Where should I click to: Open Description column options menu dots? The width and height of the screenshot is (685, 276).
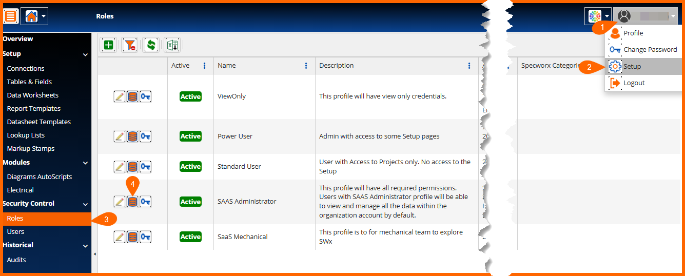(469, 66)
